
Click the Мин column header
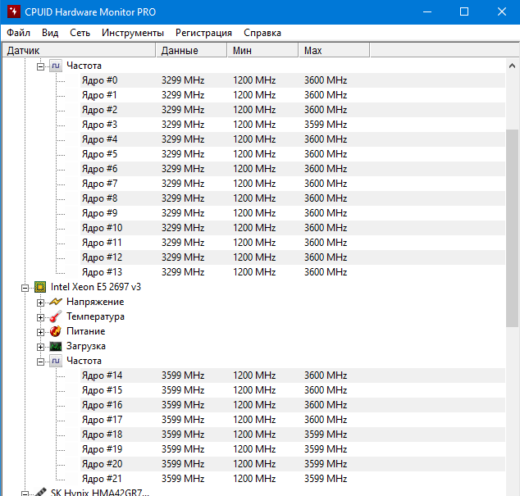pyautogui.click(x=263, y=50)
